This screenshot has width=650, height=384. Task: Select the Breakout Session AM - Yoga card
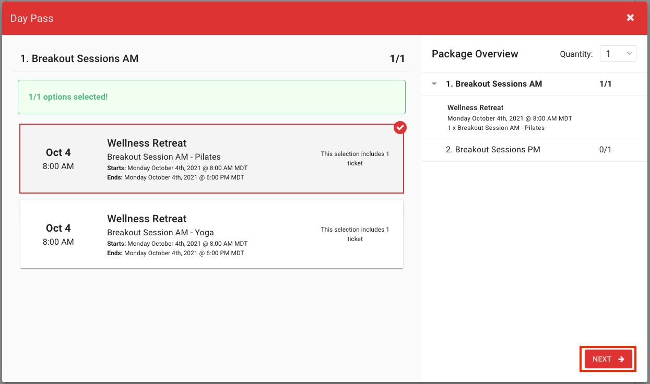211,234
